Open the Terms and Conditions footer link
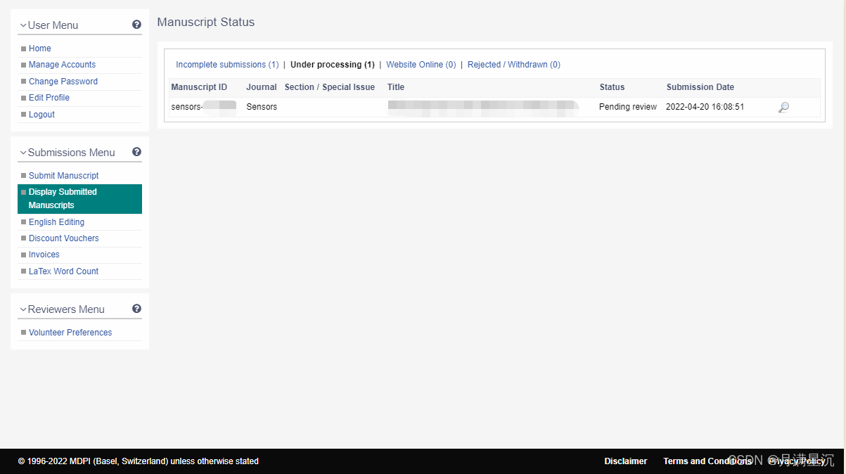 (707, 461)
